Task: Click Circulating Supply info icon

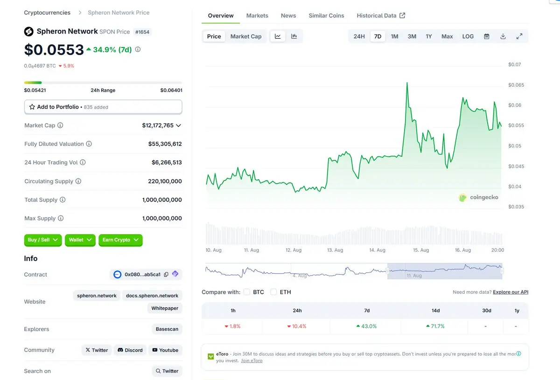Action: click(78, 181)
